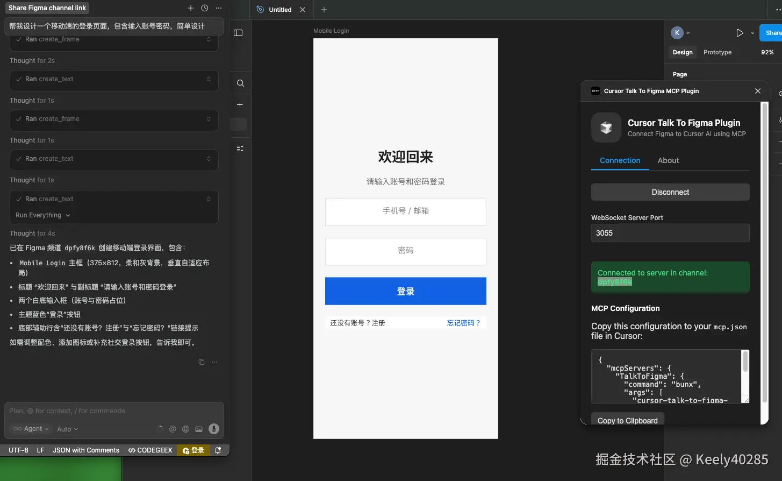Open the About tab in the plugin
The height and width of the screenshot is (481, 782).
pos(668,160)
